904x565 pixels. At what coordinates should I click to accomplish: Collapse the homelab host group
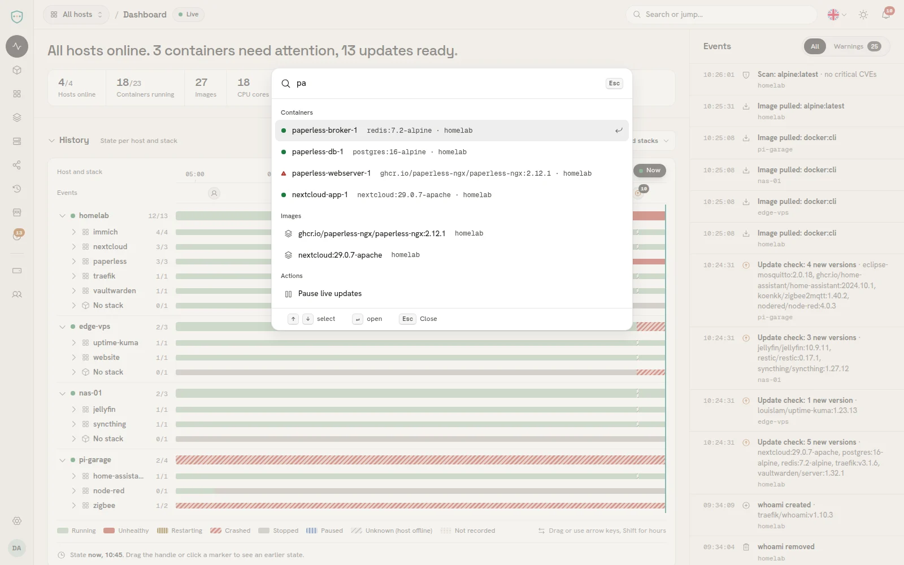[x=62, y=216]
